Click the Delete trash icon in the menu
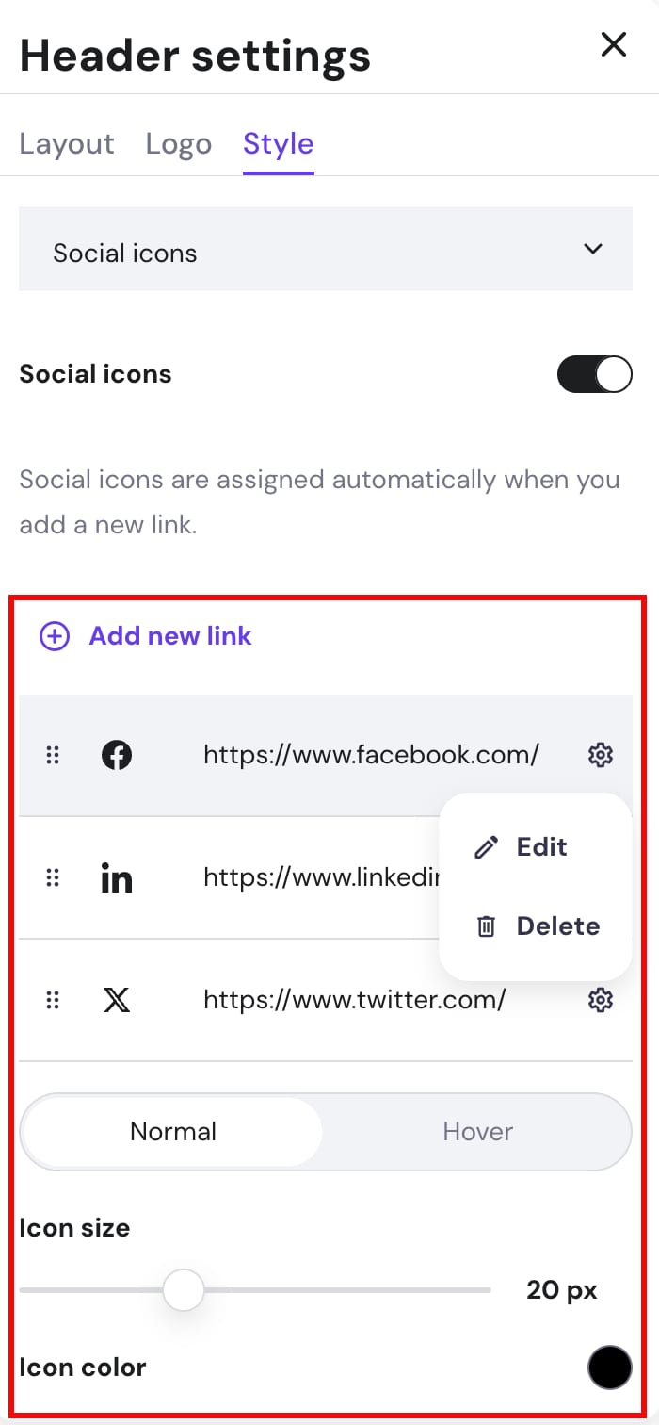Screen dimensions: 659x1425 (486, 925)
